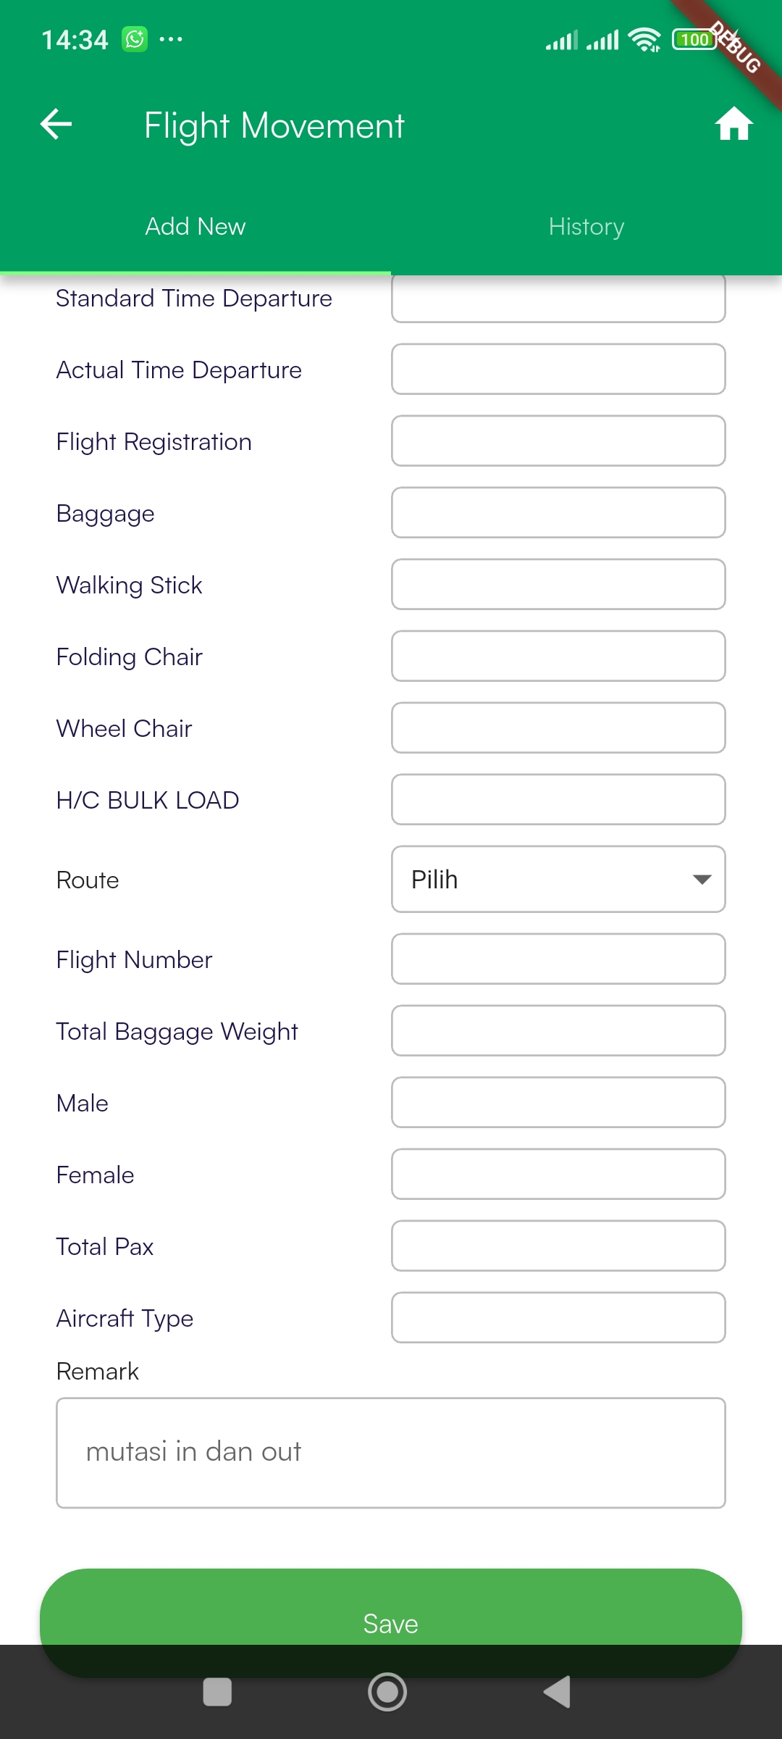Tap the WhatsApp notification icon

click(x=135, y=39)
